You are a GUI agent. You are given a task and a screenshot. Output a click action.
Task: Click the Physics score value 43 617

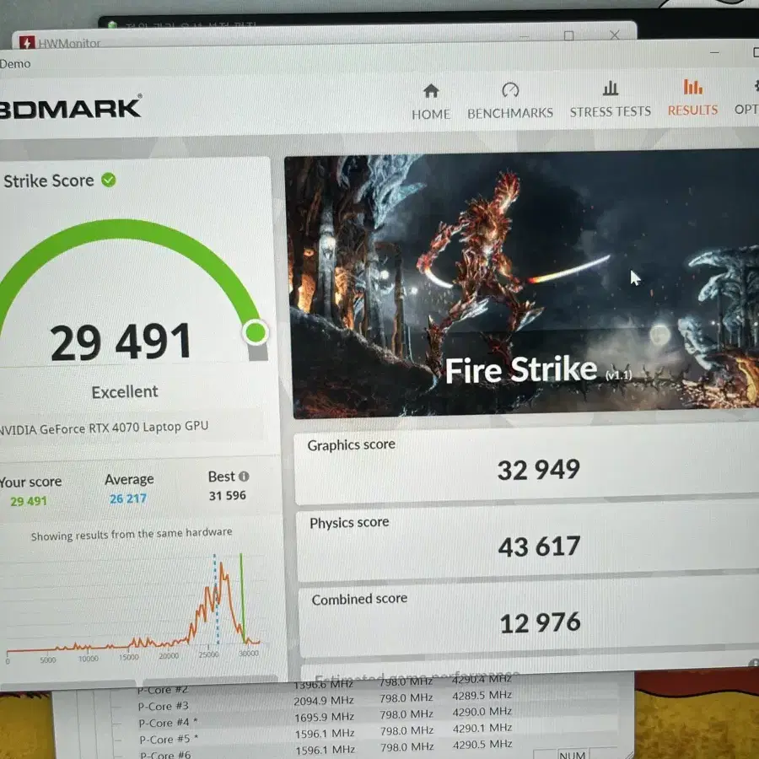(x=539, y=546)
